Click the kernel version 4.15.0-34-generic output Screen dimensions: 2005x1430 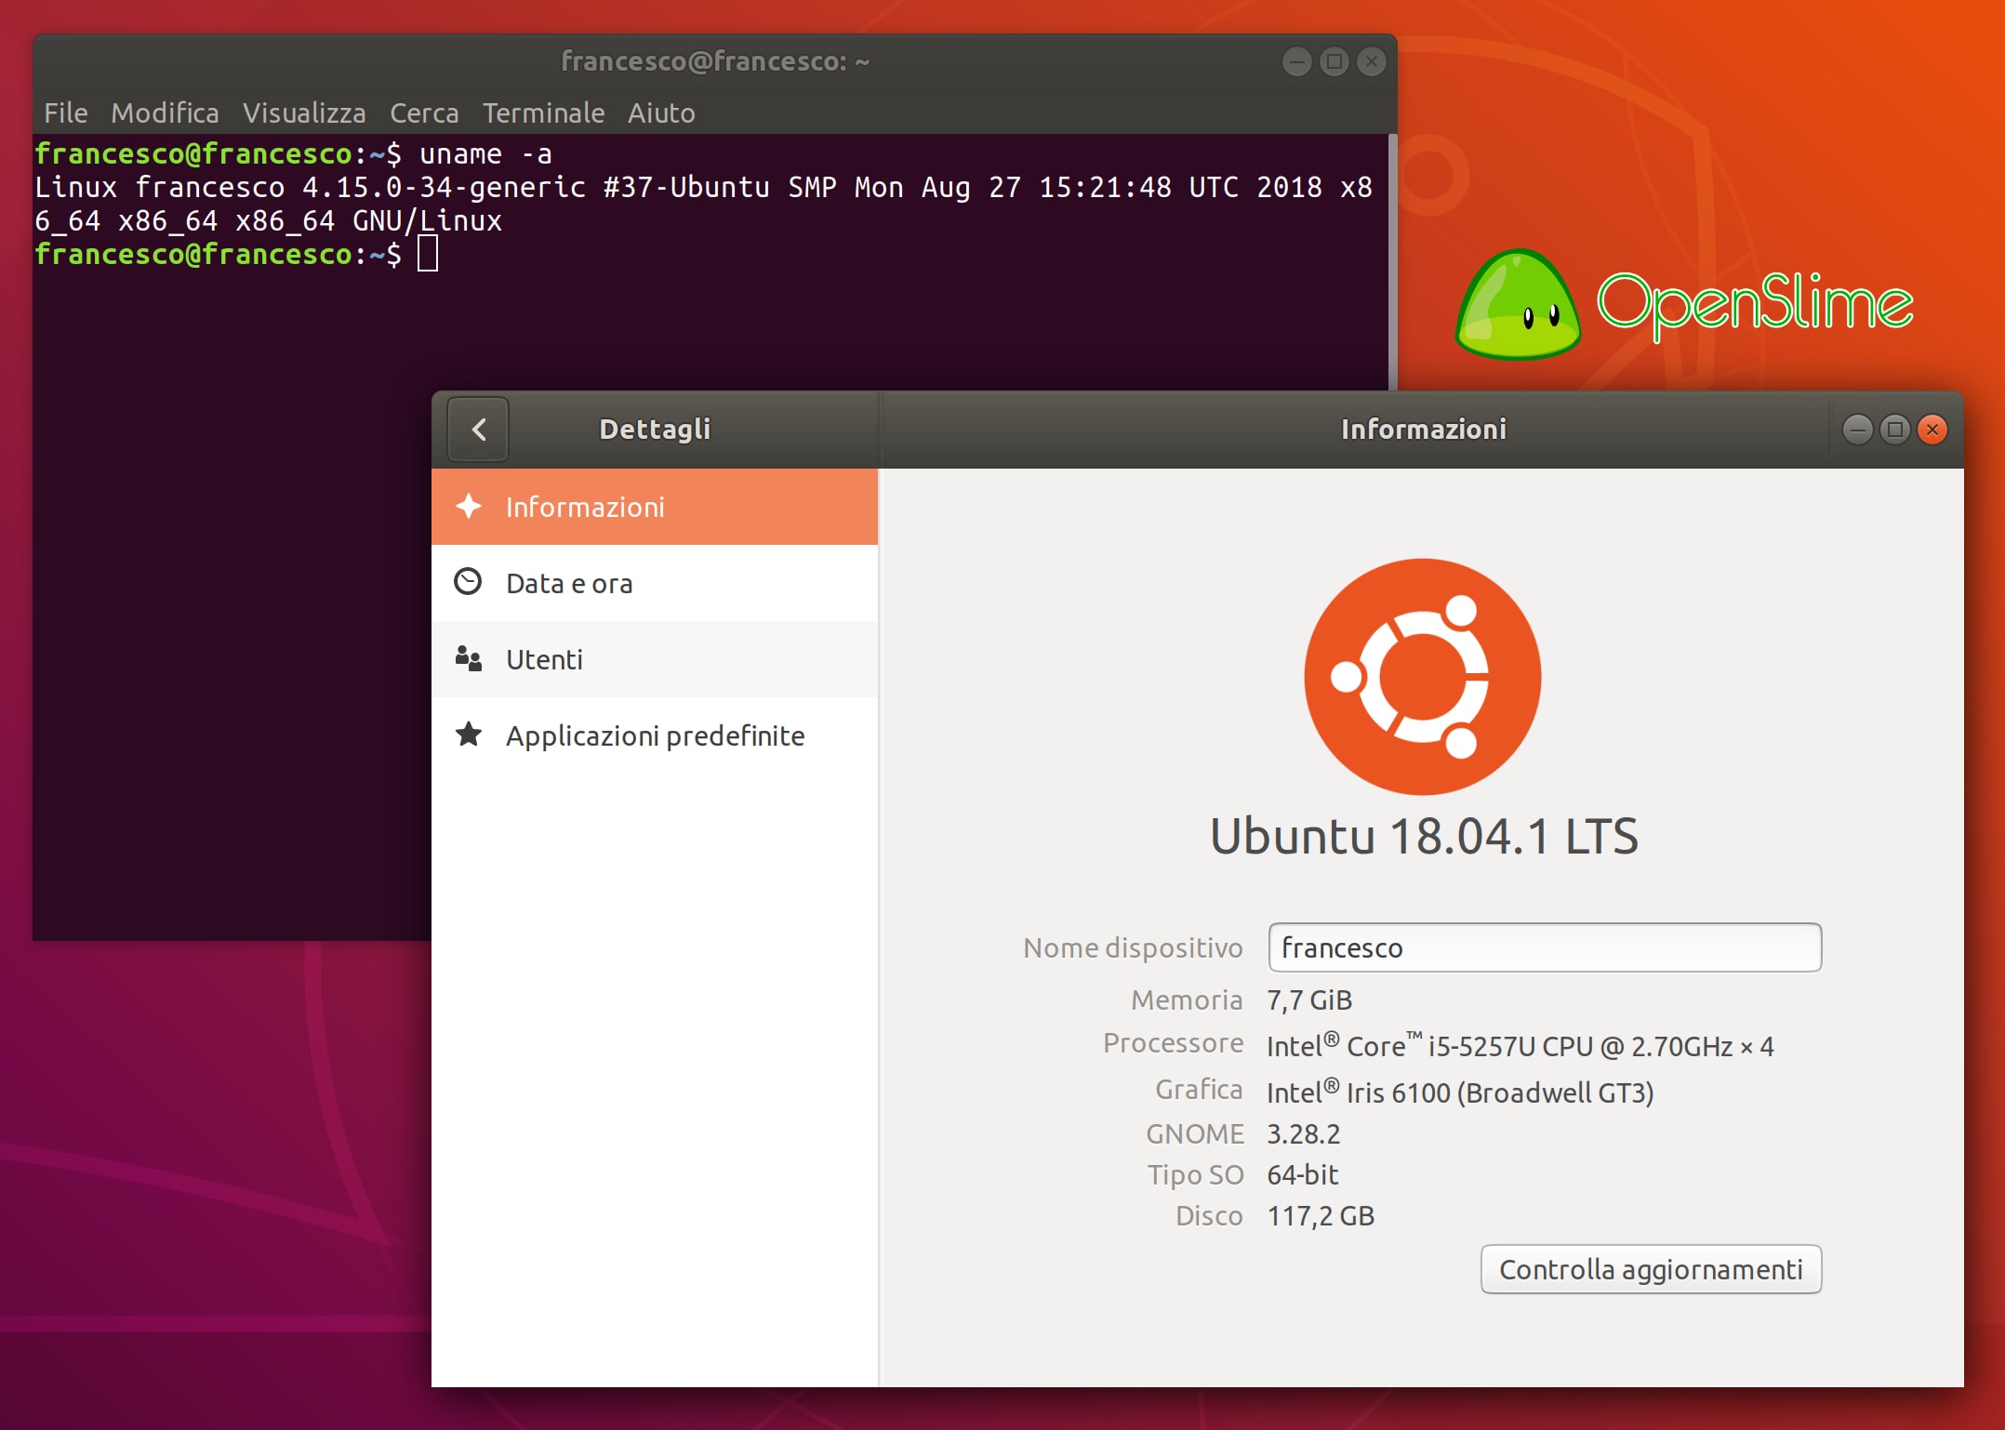click(444, 188)
